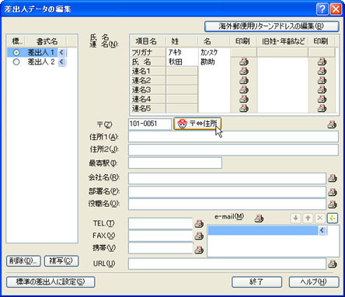Add new e-mail entry with star icon
This screenshot has height=297, width=345.
click(333, 218)
